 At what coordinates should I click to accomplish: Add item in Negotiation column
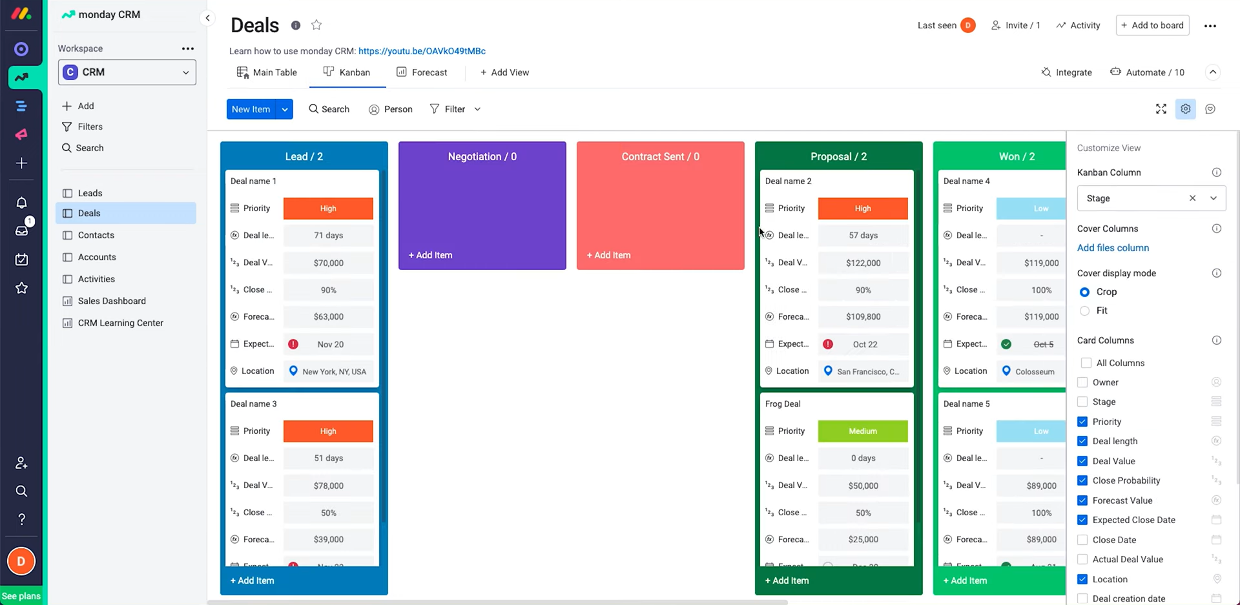pyautogui.click(x=430, y=255)
